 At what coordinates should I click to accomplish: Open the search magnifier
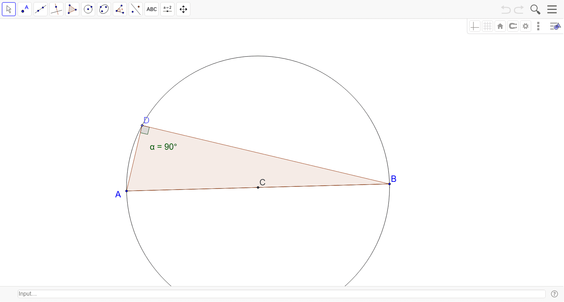click(535, 10)
